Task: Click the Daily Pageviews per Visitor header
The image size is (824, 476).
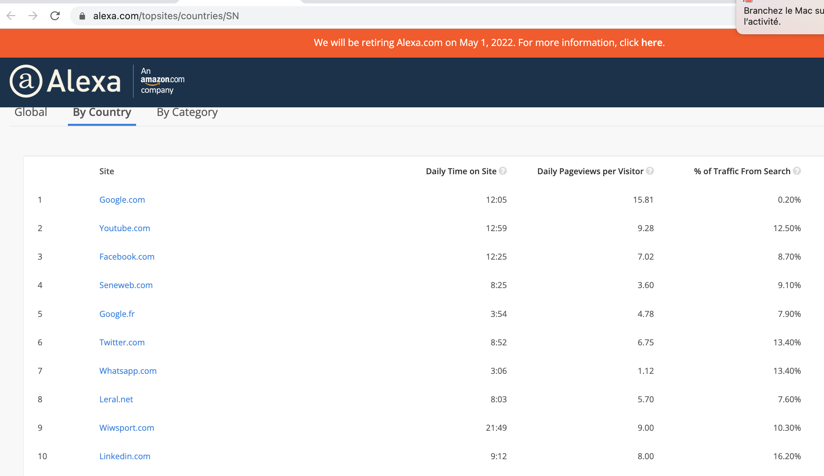Action: pyautogui.click(x=590, y=171)
